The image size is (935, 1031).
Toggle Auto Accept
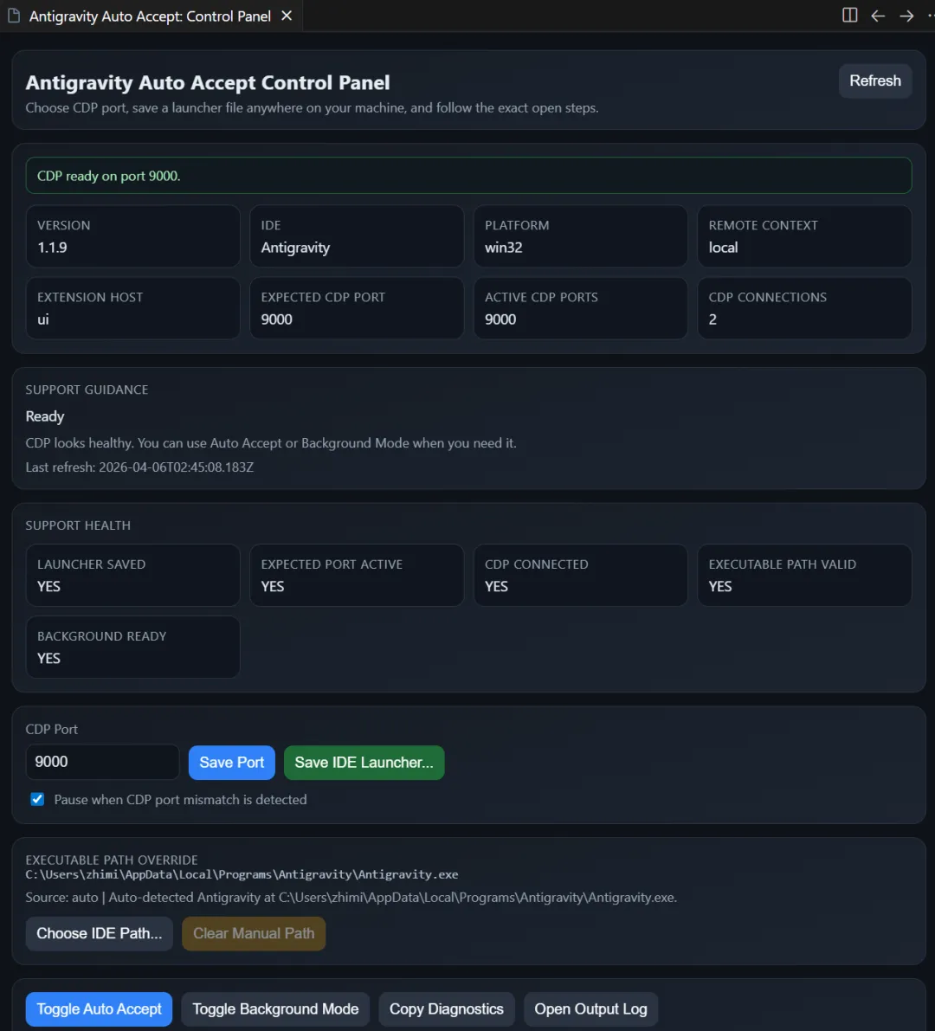pyautogui.click(x=99, y=1008)
